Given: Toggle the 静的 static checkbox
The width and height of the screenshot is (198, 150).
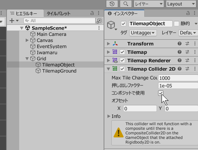Looking at the screenshot, I should [x=177, y=24].
